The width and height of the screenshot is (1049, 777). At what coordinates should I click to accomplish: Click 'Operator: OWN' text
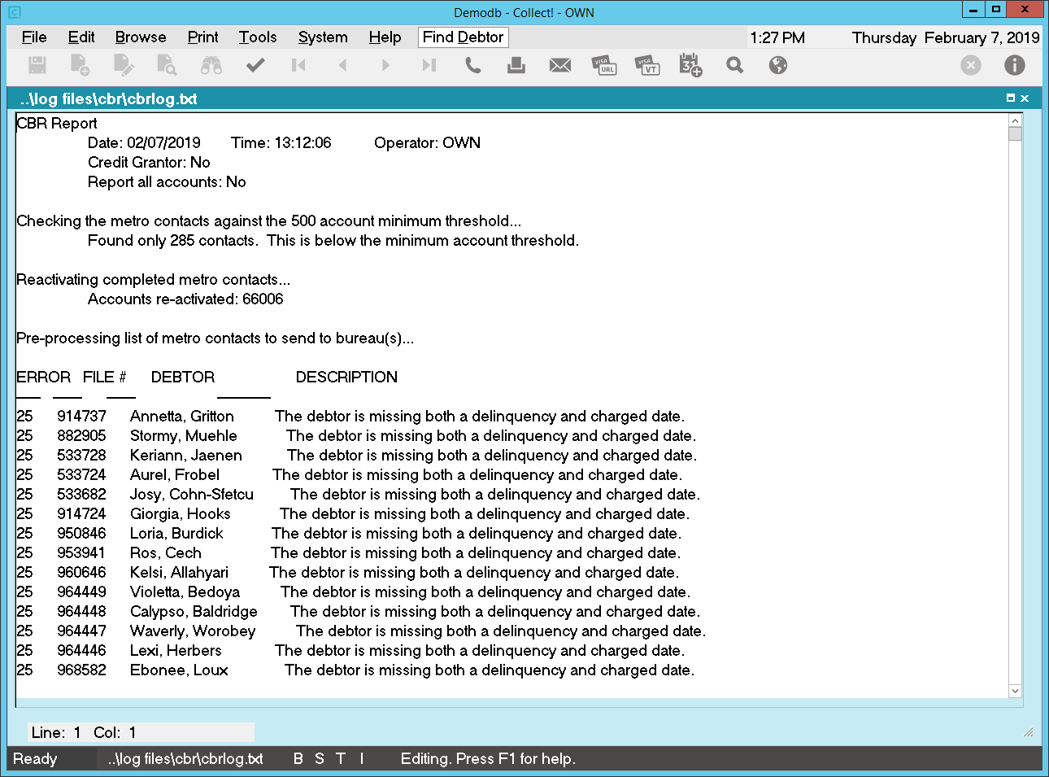tap(428, 143)
